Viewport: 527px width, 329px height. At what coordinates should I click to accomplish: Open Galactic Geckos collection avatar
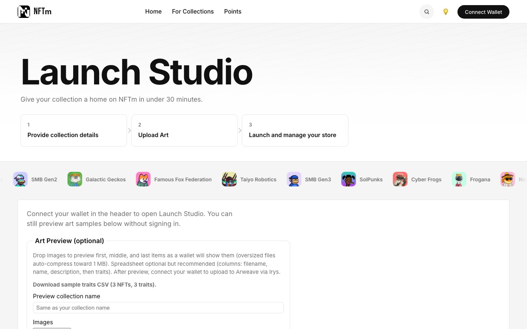tap(75, 179)
